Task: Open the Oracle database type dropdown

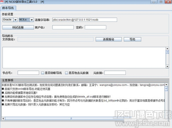Action: click(15, 20)
